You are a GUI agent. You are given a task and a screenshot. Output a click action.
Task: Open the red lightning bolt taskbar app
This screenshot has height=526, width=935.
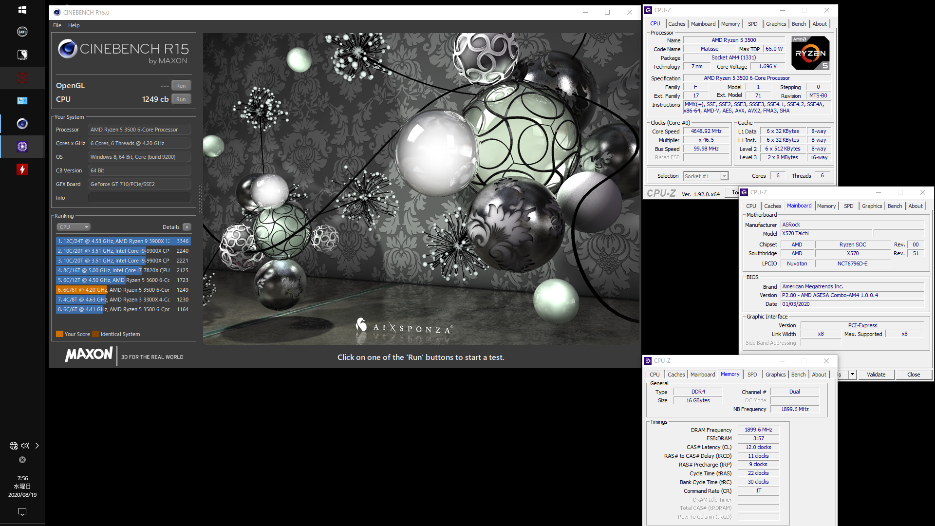click(22, 169)
